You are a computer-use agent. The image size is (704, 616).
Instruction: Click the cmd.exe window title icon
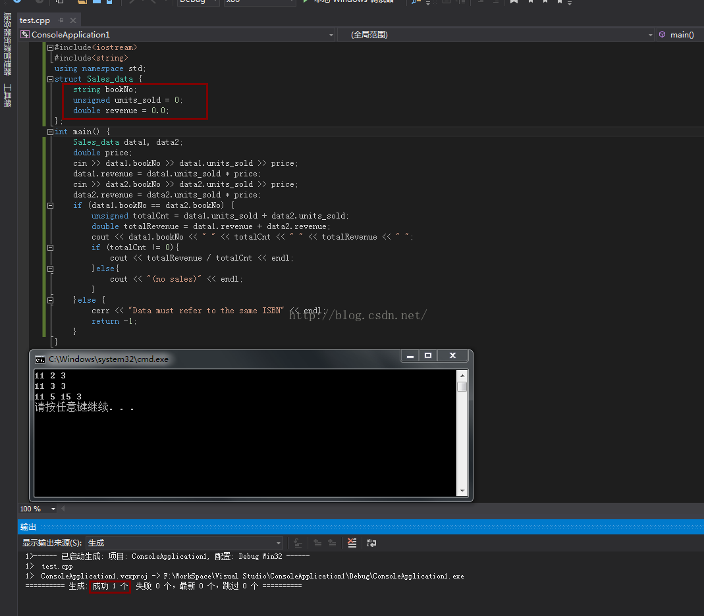[40, 359]
